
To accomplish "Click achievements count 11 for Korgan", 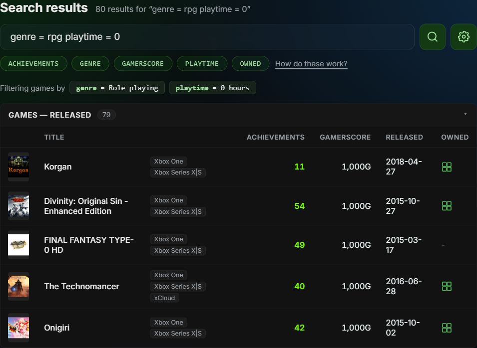I will [299, 167].
